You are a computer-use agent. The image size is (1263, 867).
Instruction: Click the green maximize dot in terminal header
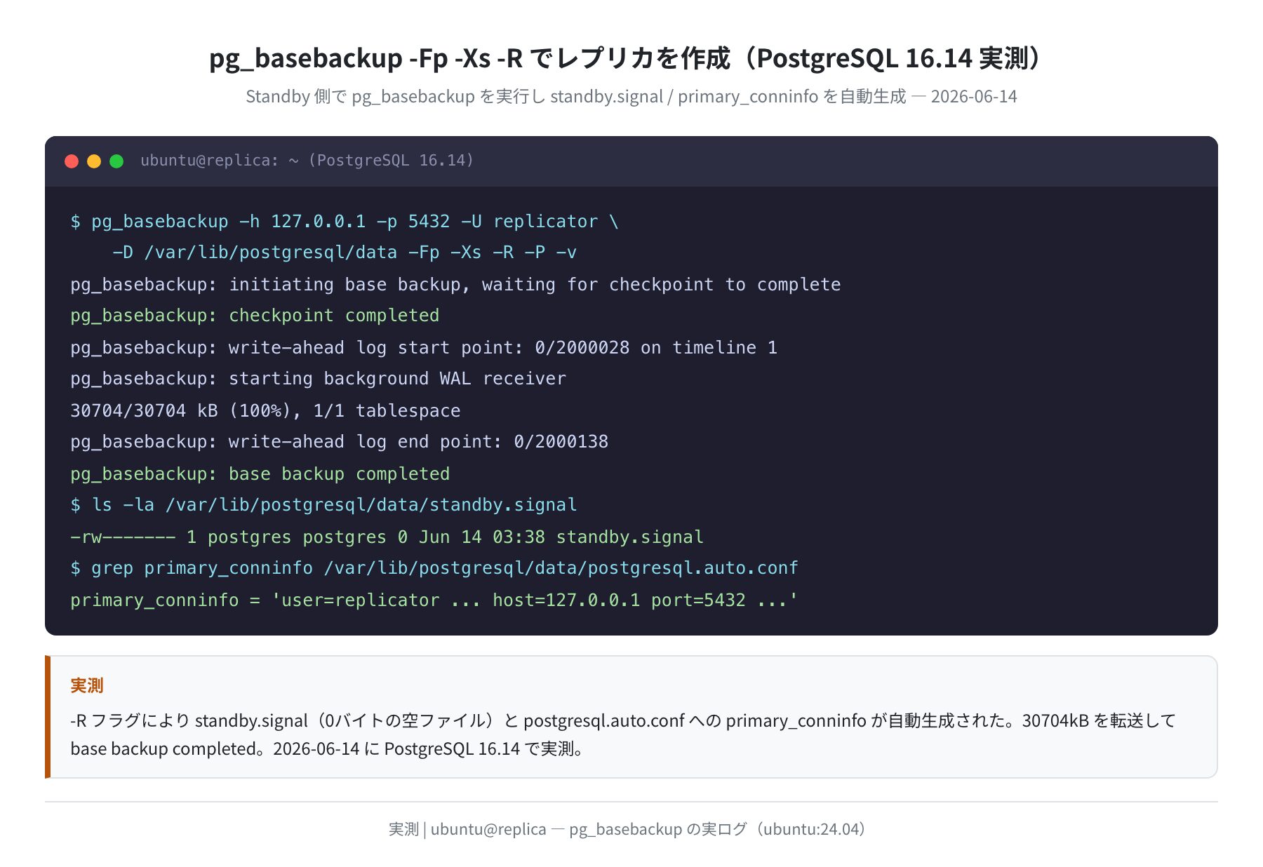coord(116,161)
